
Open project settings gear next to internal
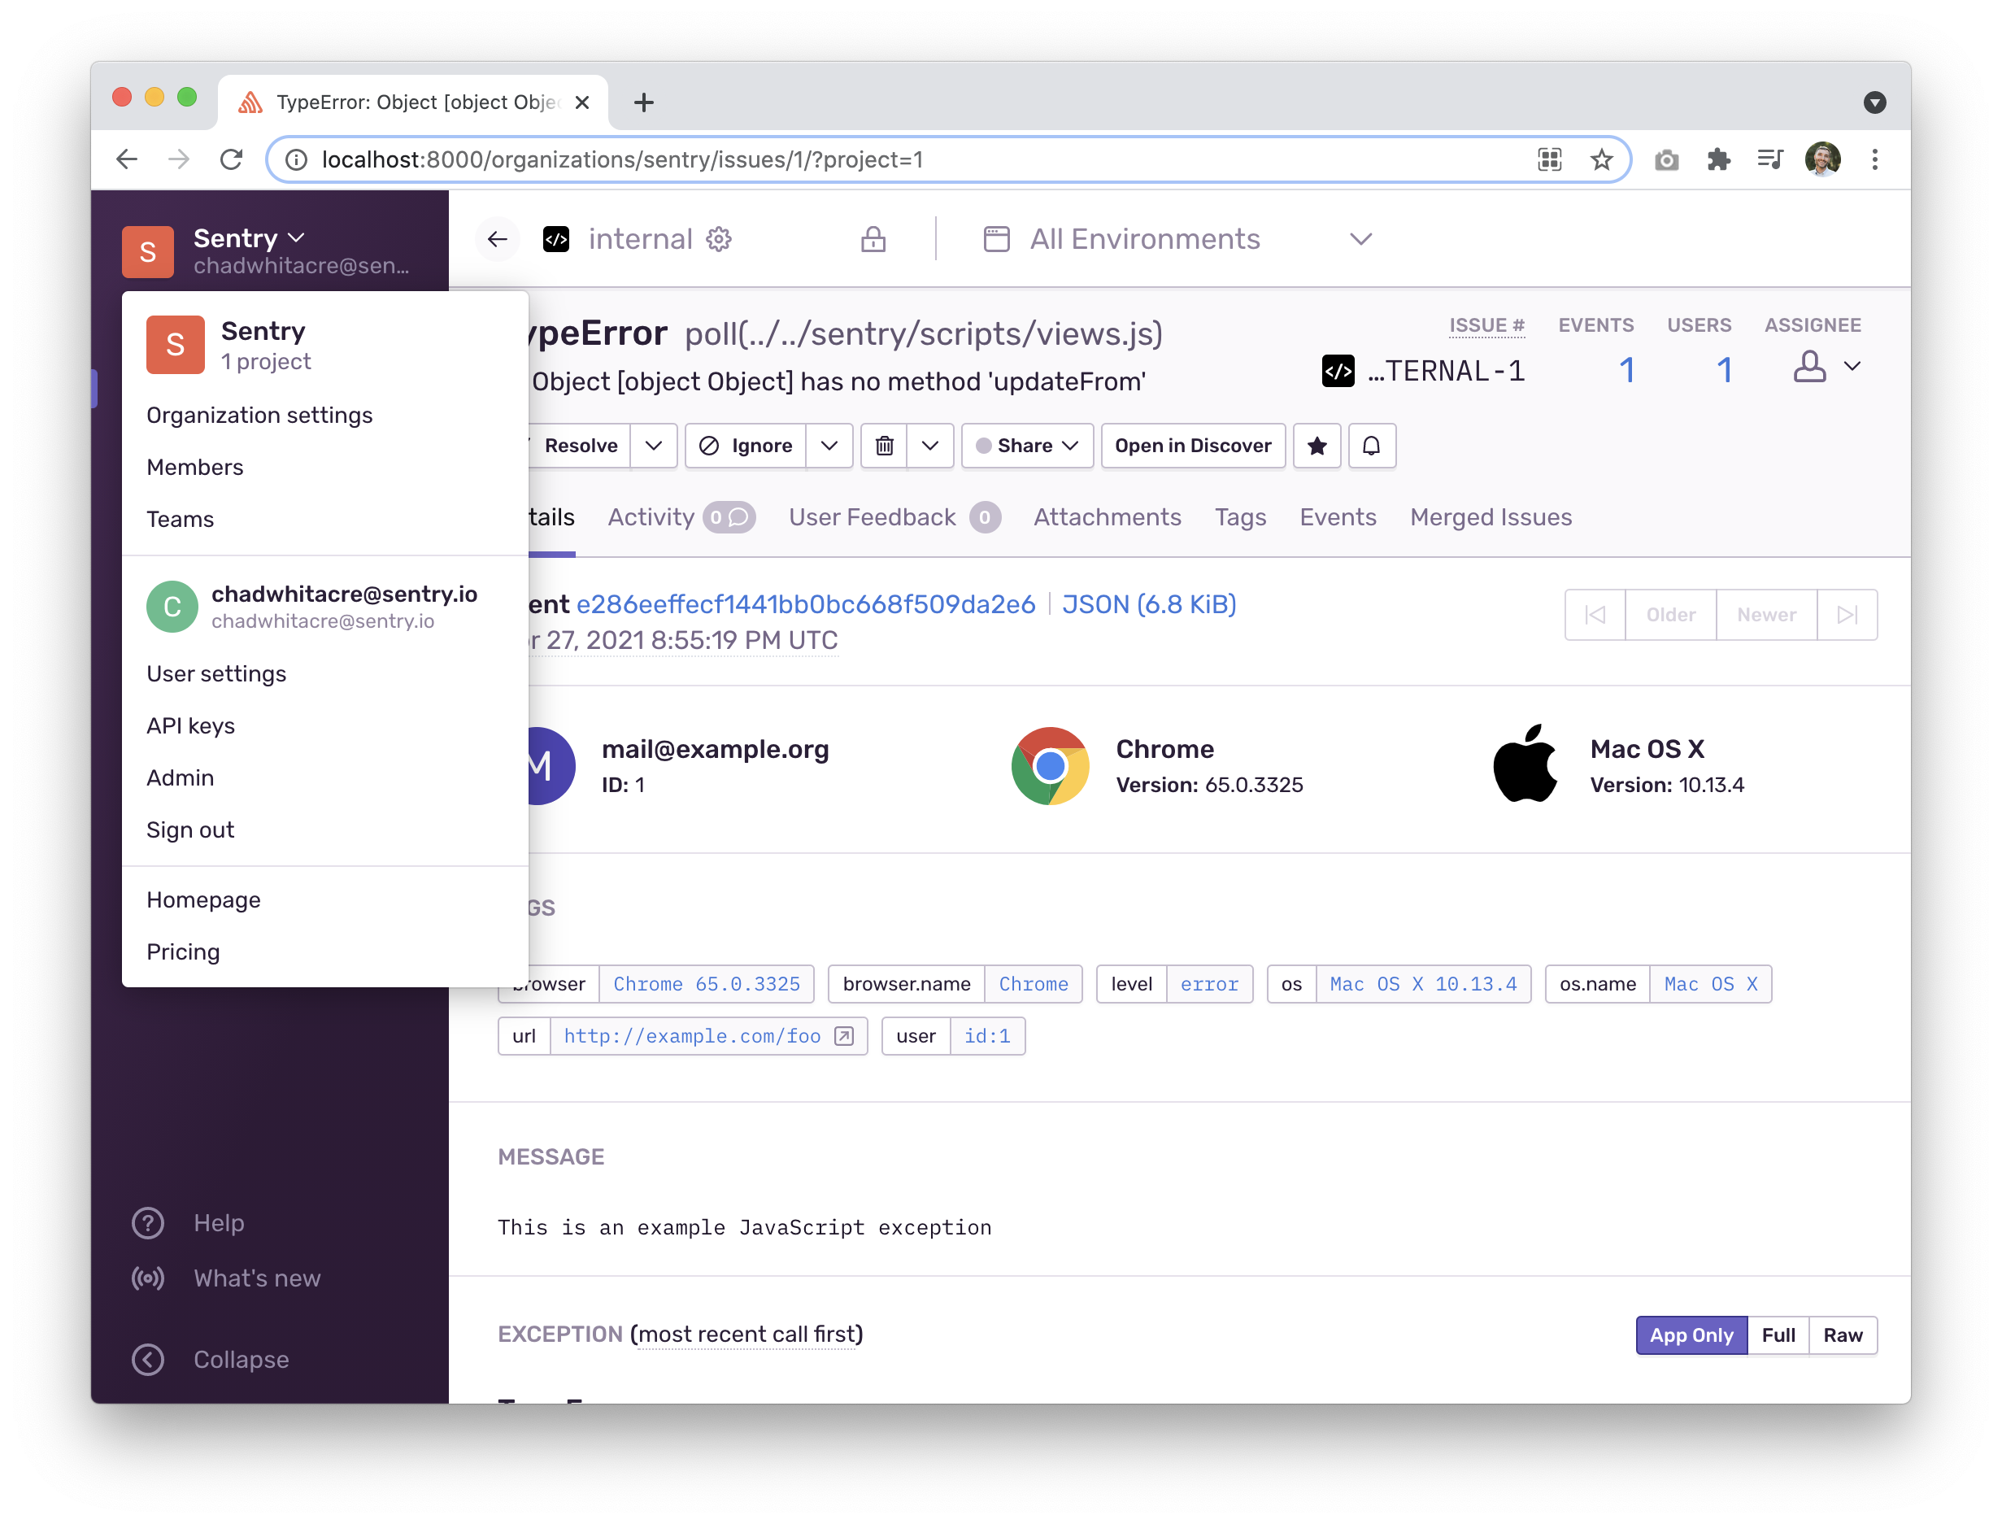pyautogui.click(x=720, y=239)
